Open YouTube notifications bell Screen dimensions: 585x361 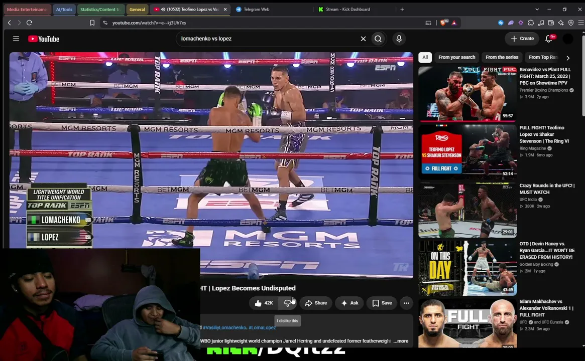(549, 39)
